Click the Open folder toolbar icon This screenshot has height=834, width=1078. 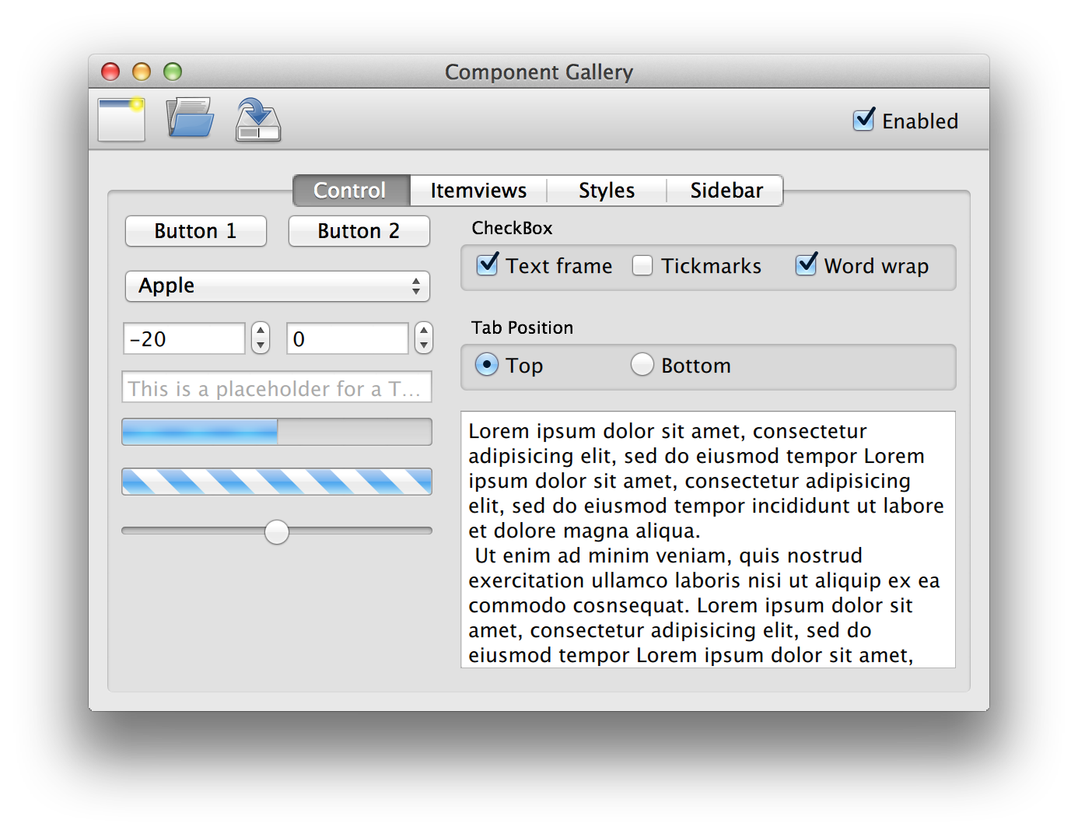pyautogui.click(x=190, y=118)
